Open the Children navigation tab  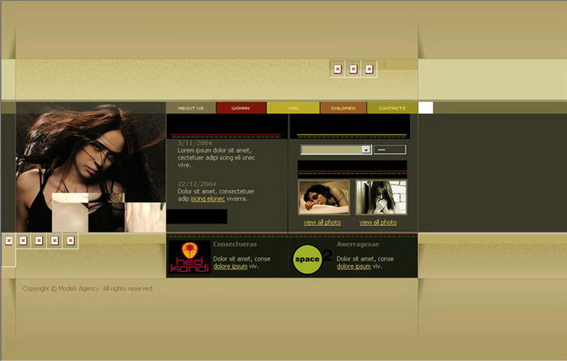click(x=343, y=108)
